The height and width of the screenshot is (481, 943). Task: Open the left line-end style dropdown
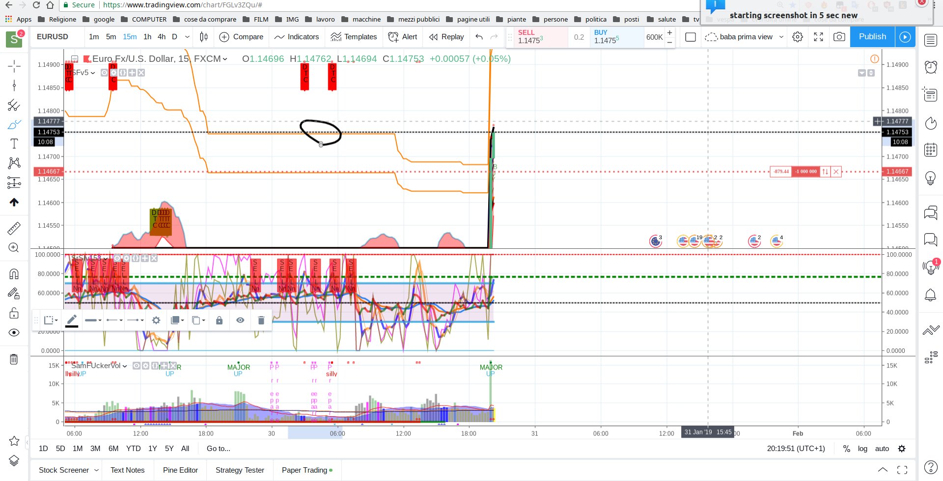coord(114,320)
